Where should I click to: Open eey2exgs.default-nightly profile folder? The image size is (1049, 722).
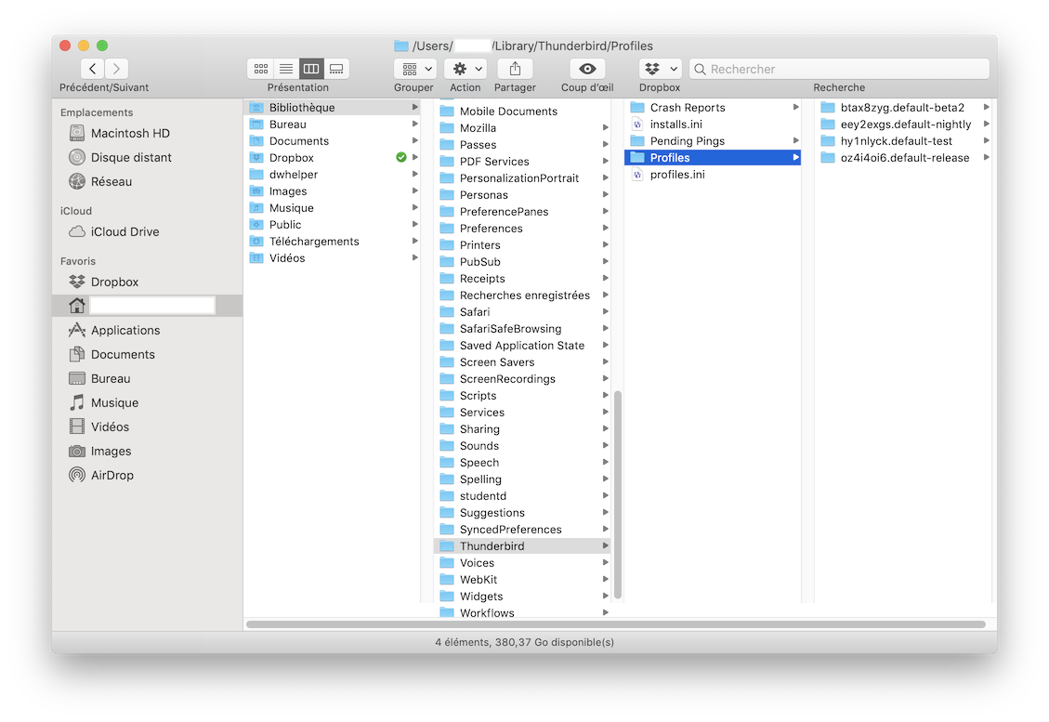903,124
